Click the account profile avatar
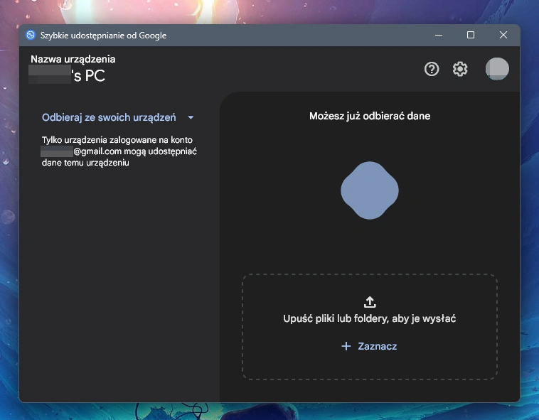This screenshot has height=420, width=539. pyautogui.click(x=497, y=69)
